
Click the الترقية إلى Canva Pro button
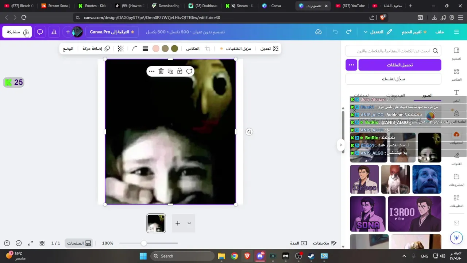tap(112, 32)
